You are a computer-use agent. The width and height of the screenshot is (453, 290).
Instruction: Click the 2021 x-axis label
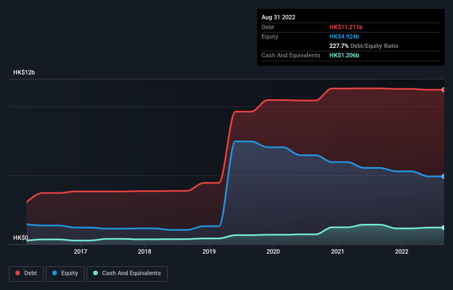(x=338, y=251)
